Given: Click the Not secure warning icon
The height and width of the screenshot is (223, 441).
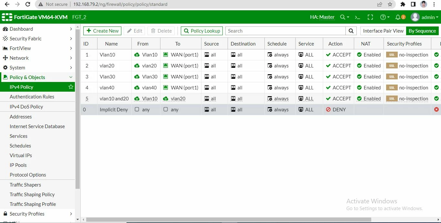Looking at the screenshot, I should pos(40,5).
